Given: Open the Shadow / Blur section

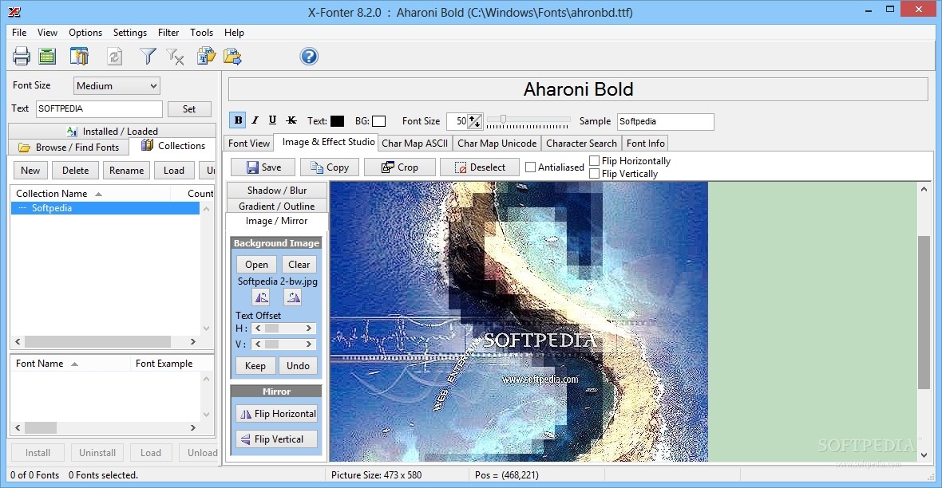Looking at the screenshot, I should [277, 191].
